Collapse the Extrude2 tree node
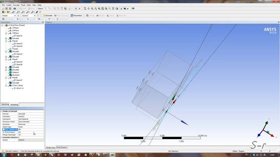Screen dimensions: 280x157 6,51
